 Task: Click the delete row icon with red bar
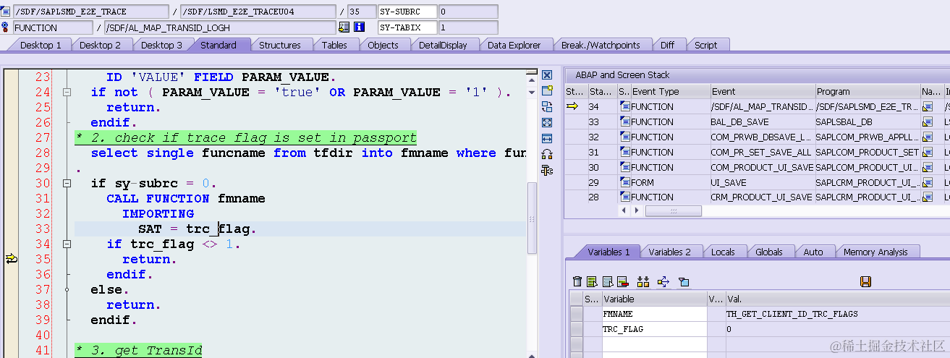pos(623,281)
